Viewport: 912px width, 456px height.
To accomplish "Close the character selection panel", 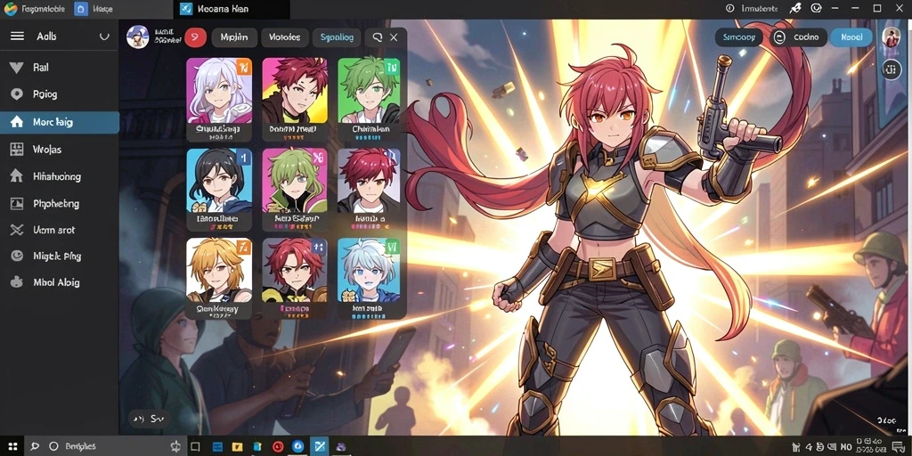I will 394,37.
